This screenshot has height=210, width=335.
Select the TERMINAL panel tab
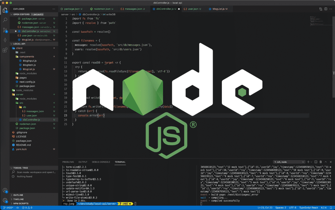120,162
